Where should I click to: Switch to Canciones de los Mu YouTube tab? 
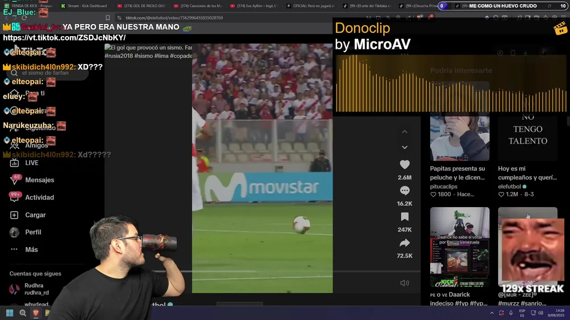pyautogui.click(x=198, y=6)
